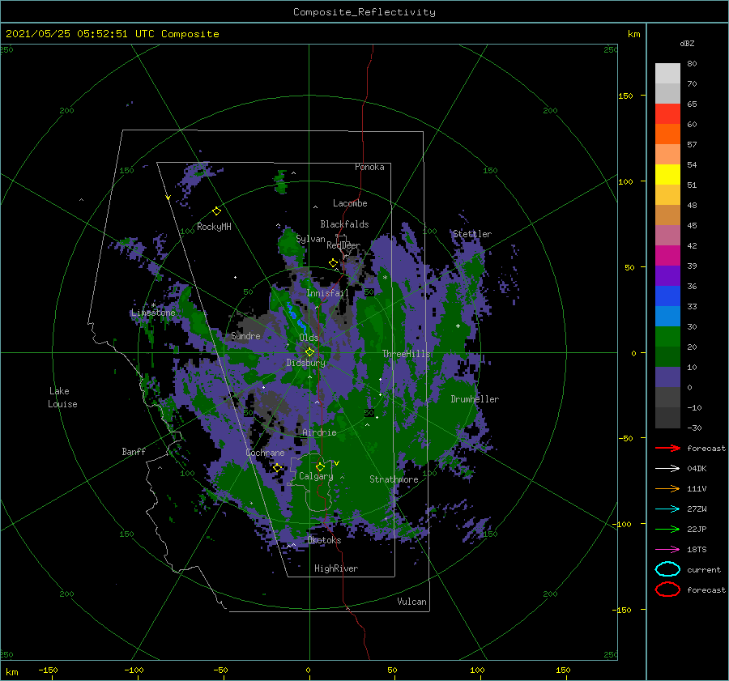Click the yellow diamond marker below Cochrane
The height and width of the screenshot is (681, 729).
tap(278, 468)
